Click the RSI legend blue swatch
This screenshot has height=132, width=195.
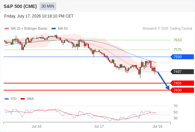(x=7, y=99)
